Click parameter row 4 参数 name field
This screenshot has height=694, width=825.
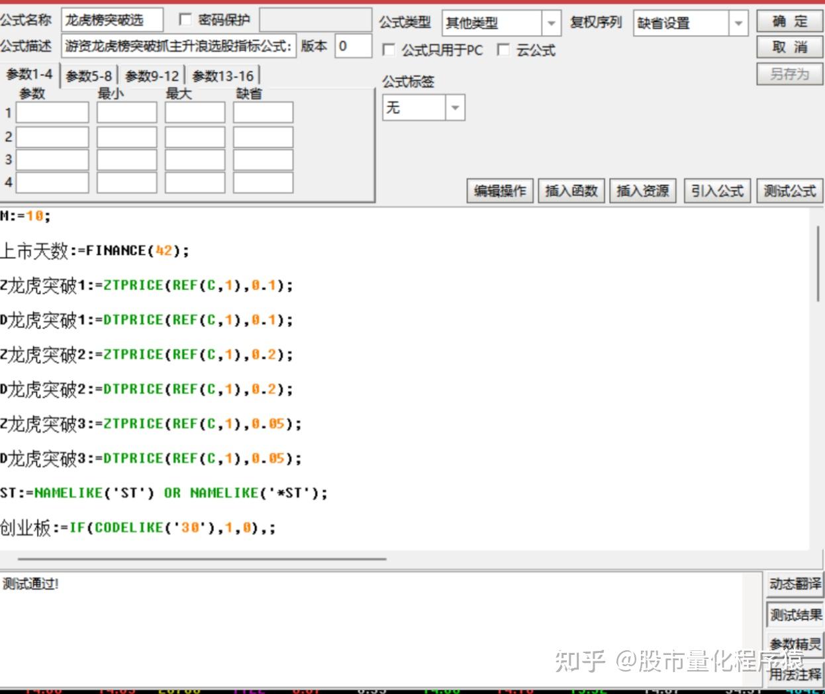[x=52, y=182]
